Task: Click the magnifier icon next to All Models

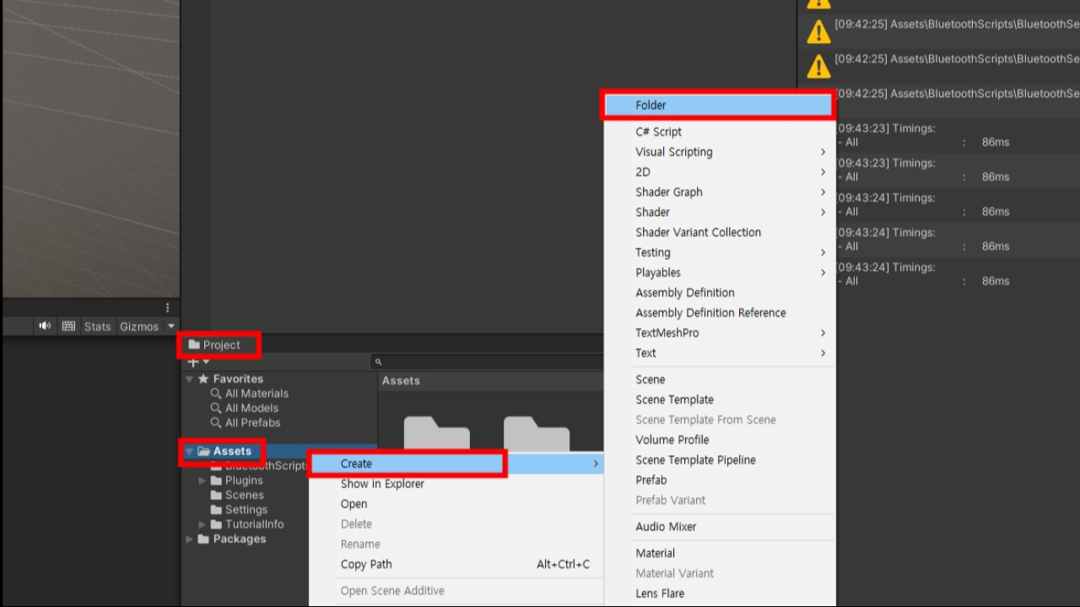Action: coord(216,408)
